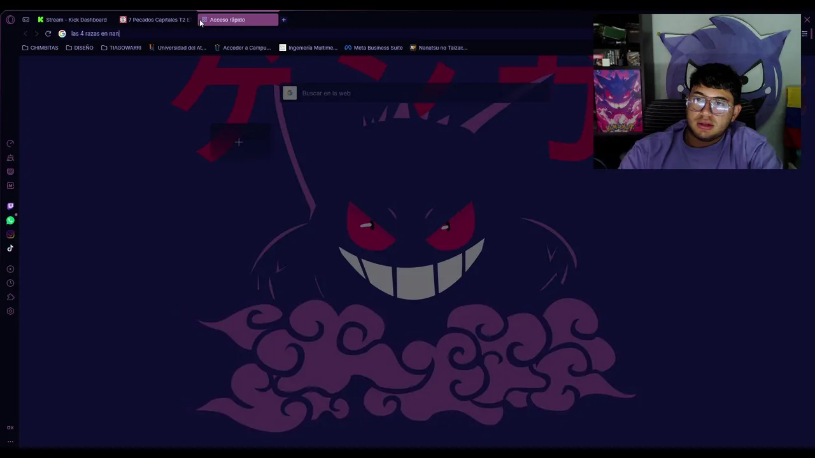Viewport: 815px width, 458px height.
Task: Click the 'Buscar en la web' search field
Action: pos(417,94)
